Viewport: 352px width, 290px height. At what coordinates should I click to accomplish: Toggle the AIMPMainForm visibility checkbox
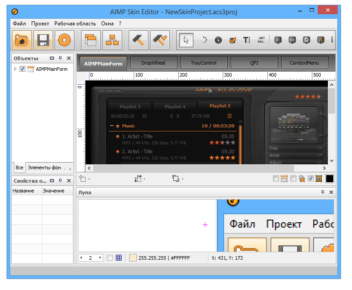pyautogui.click(x=22, y=69)
